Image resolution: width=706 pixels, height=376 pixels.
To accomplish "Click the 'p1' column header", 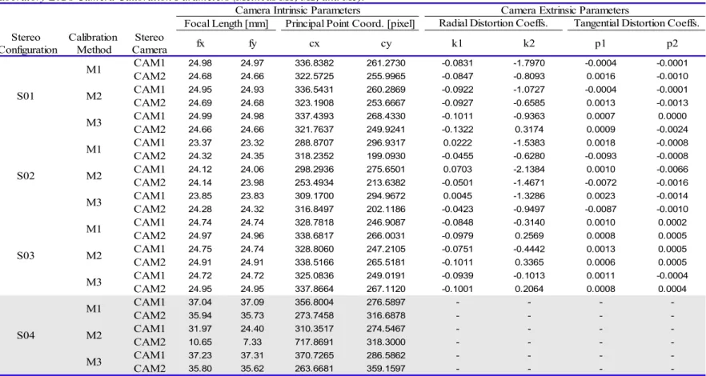I will point(600,44).
